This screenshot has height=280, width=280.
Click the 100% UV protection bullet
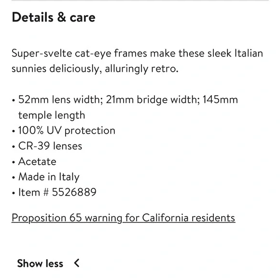tap(67, 130)
